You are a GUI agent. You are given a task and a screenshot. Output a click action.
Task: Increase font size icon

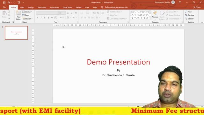point(68,13)
